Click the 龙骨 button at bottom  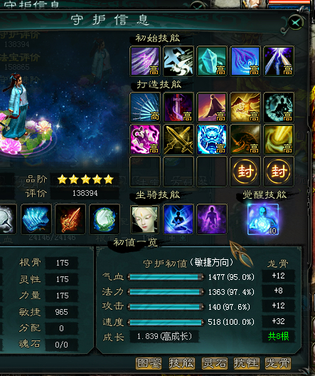[x=277, y=363]
